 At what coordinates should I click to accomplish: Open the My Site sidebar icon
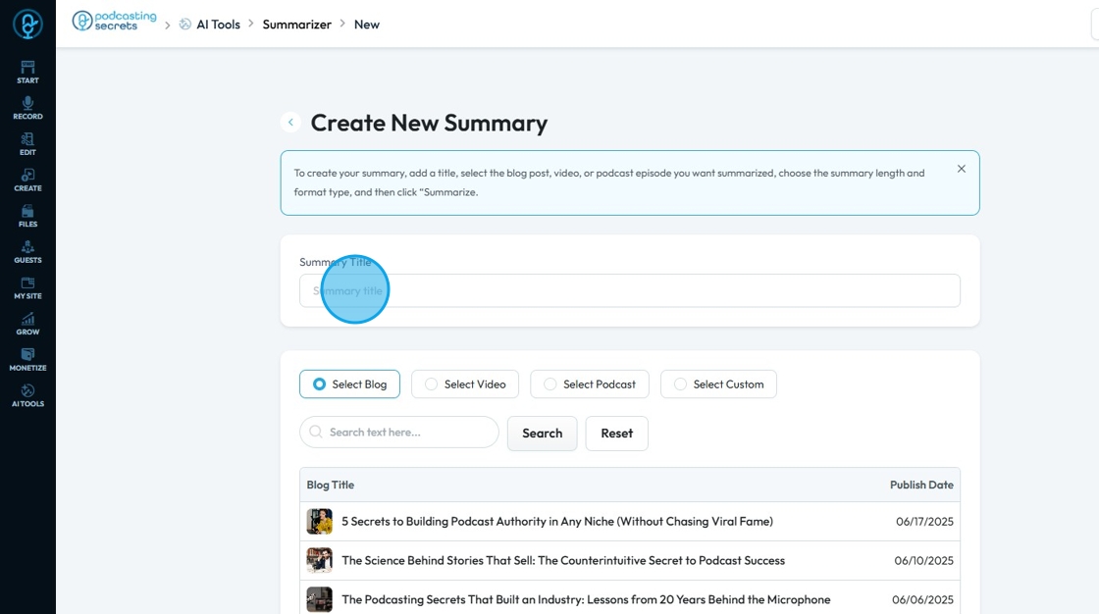[x=27, y=287]
